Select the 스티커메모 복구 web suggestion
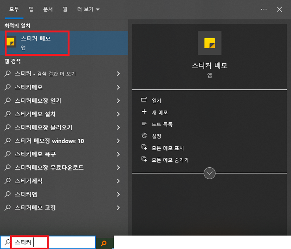The height and width of the screenshot is (249, 291). 35,154
